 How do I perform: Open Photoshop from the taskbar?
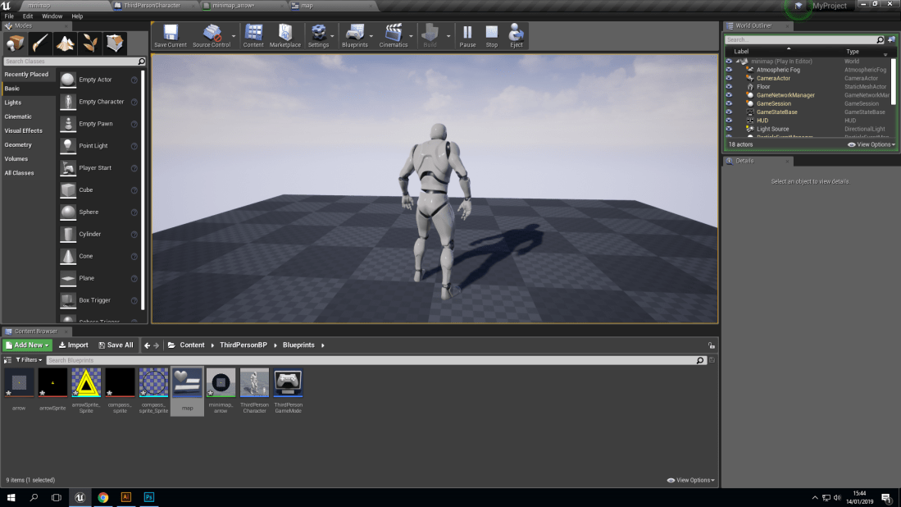pos(150,497)
